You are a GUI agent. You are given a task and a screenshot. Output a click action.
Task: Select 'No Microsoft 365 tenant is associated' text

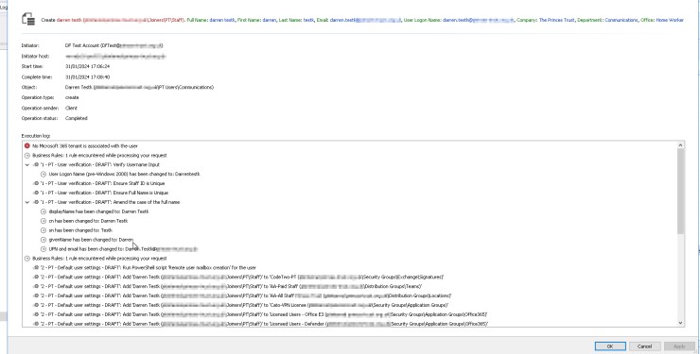[x=85, y=145]
